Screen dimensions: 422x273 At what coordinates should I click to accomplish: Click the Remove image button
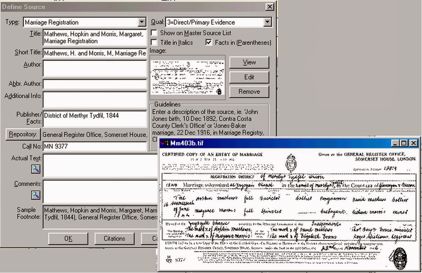point(249,92)
